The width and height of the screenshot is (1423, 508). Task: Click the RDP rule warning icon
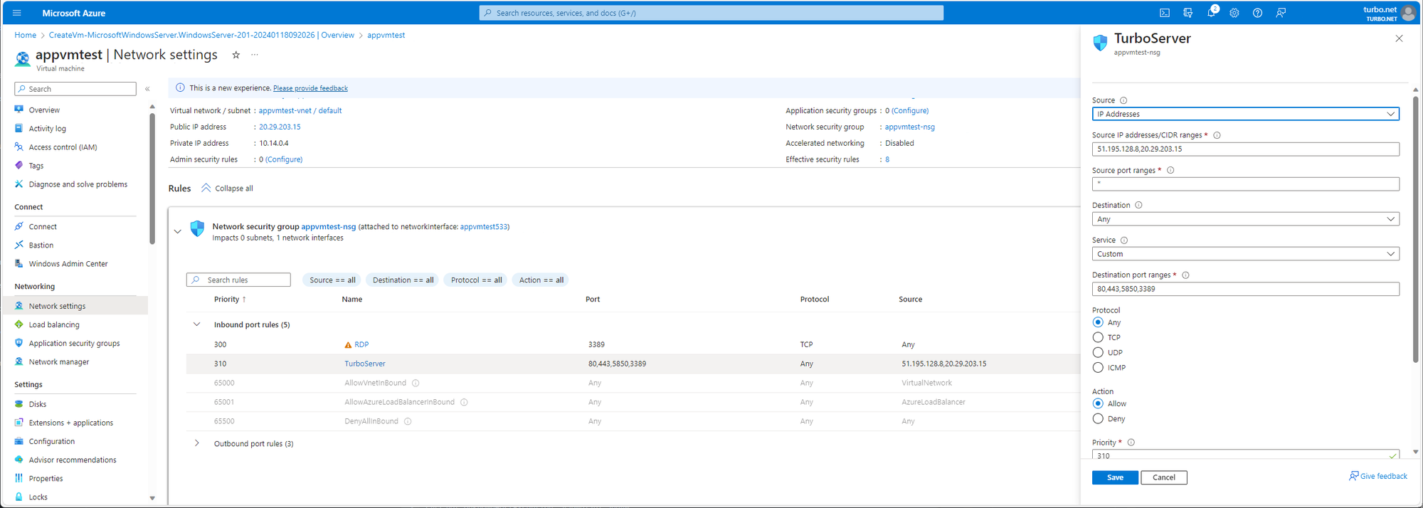click(x=348, y=344)
